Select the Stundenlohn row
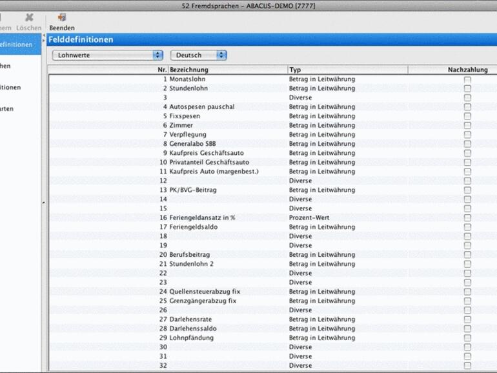The image size is (497, 373). point(188,88)
